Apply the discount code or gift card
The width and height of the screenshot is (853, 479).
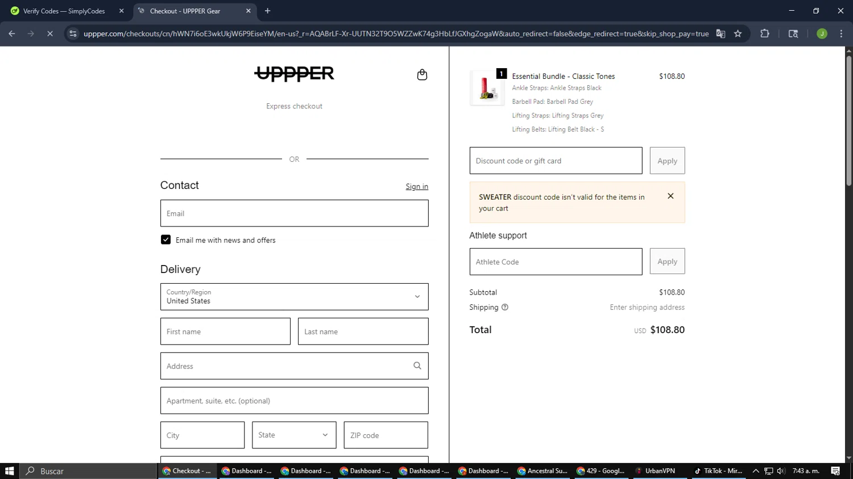tap(667, 161)
